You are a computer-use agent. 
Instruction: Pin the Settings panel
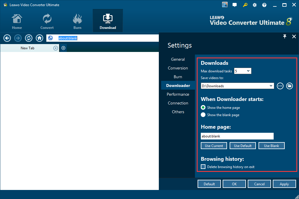click(x=285, y=36)
